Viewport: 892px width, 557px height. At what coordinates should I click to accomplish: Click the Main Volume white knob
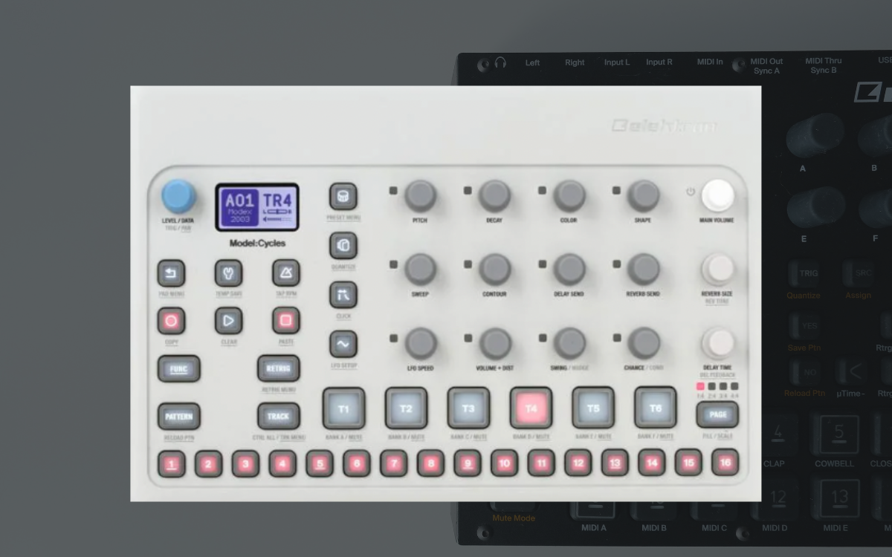tap(717, 196)
